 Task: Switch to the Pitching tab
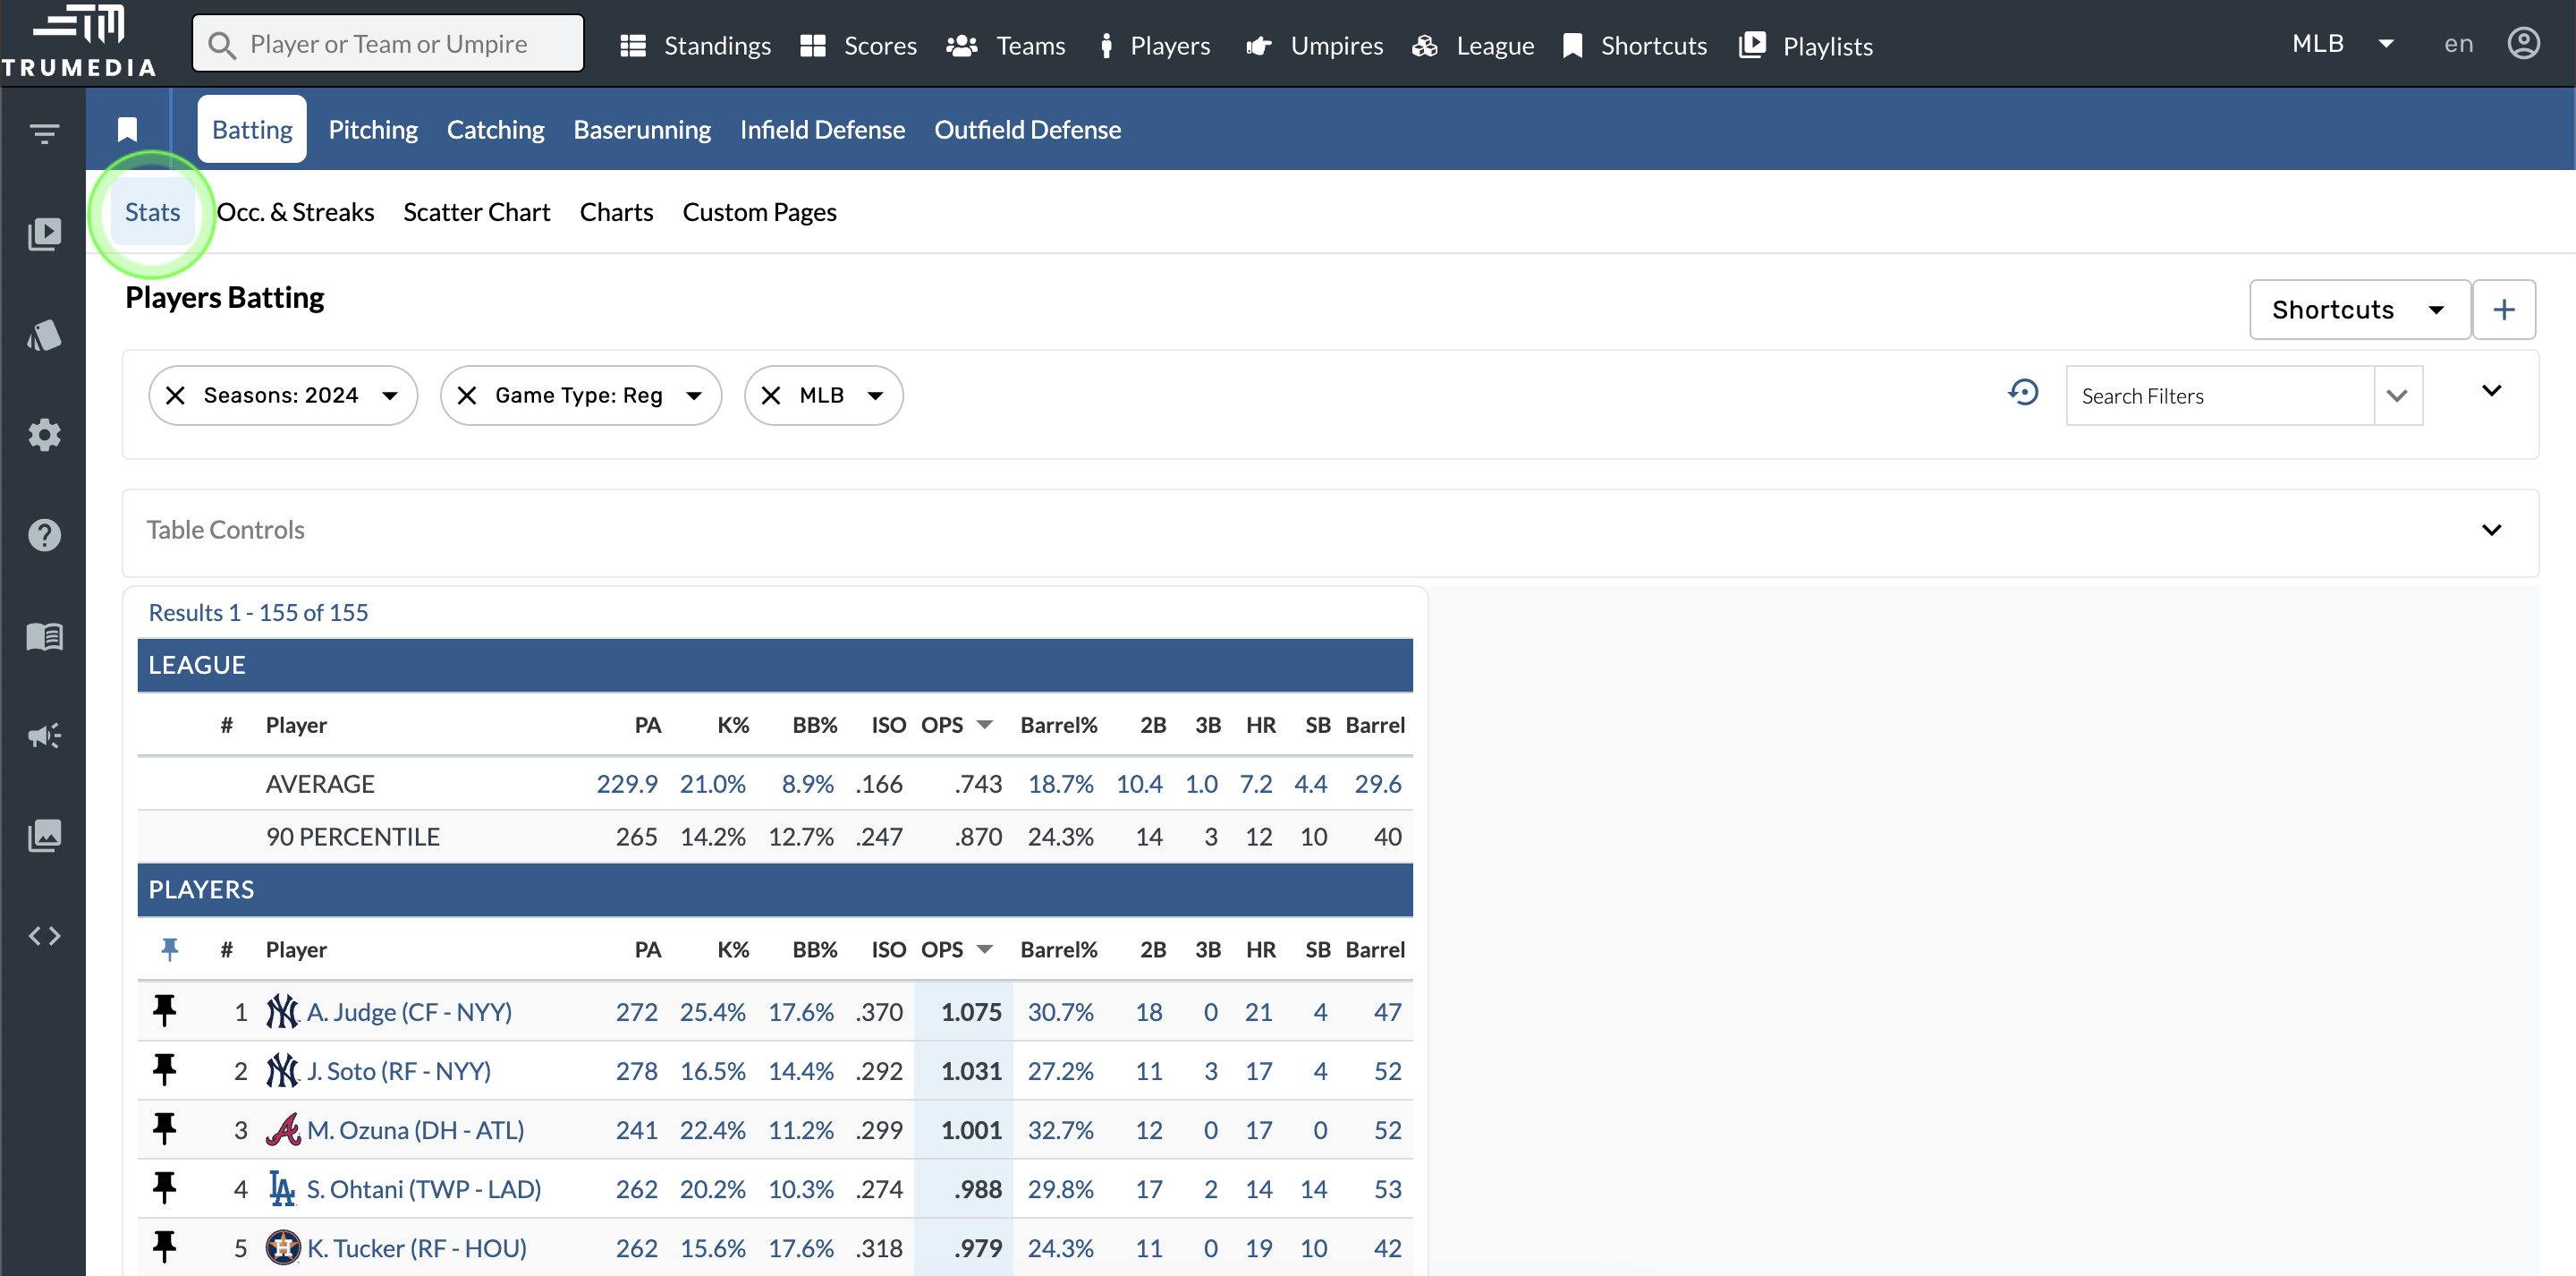click(372, 129)
